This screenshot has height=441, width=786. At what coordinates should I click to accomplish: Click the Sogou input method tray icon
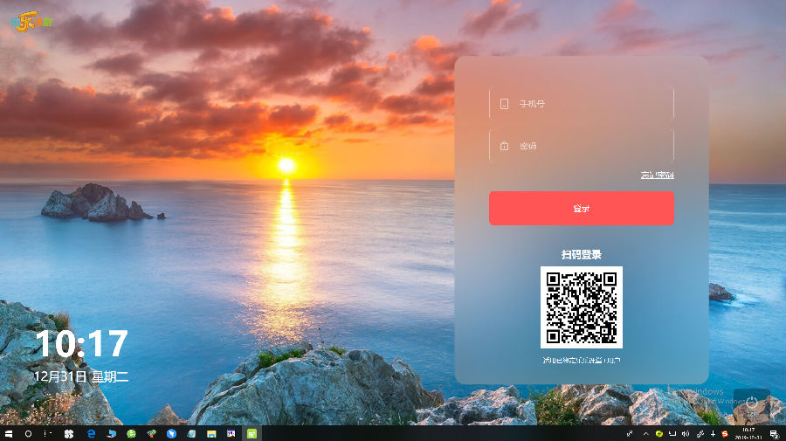point(724,433)
